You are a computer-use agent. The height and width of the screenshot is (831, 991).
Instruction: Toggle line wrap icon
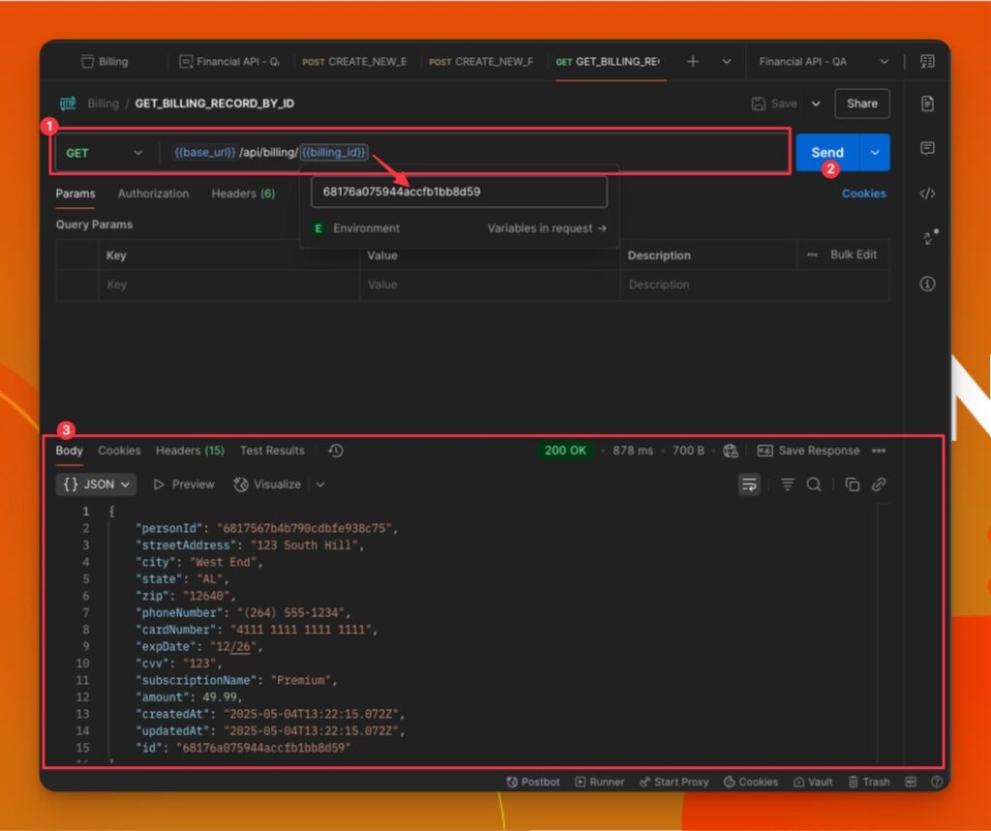pyautogui.click(x=749, y=485)
